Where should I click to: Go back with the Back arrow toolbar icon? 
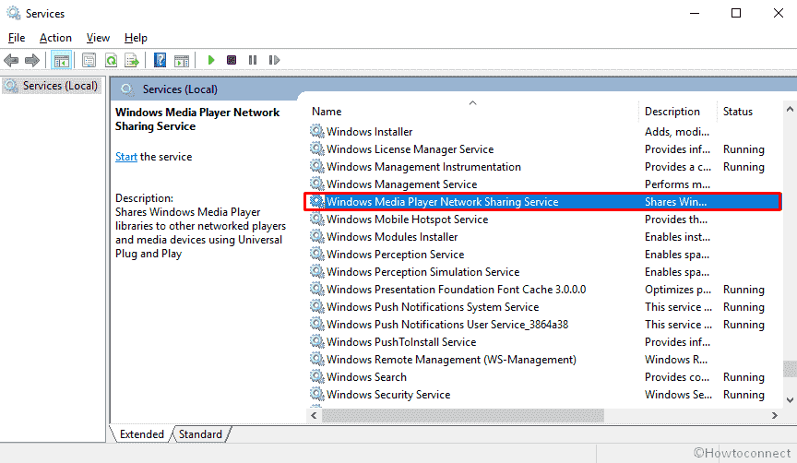[x=11, y=61]
